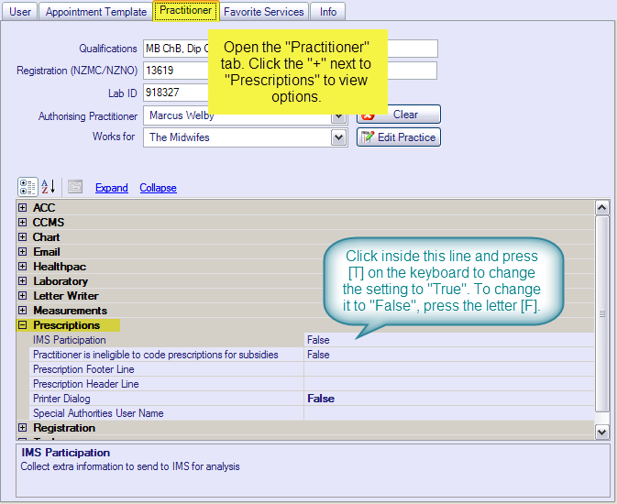Click the Edit Practice button
Viewport: 617px width, 504px height.
coord(399,137)
